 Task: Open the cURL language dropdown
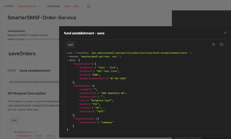click(73, 6)
